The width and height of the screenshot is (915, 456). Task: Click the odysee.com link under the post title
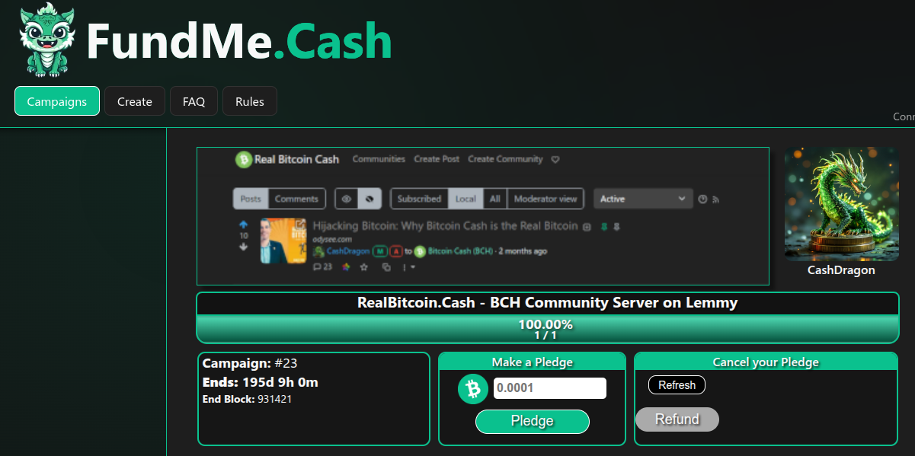(332, 239)
